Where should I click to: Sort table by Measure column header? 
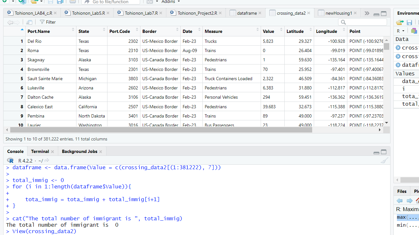232,31
